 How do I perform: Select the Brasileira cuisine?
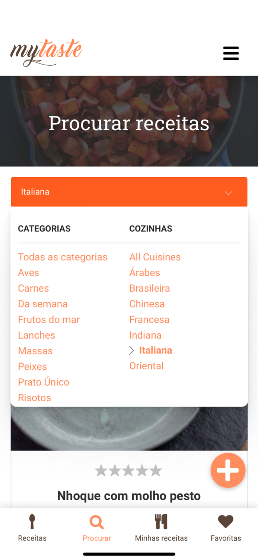tap(150, 288)
